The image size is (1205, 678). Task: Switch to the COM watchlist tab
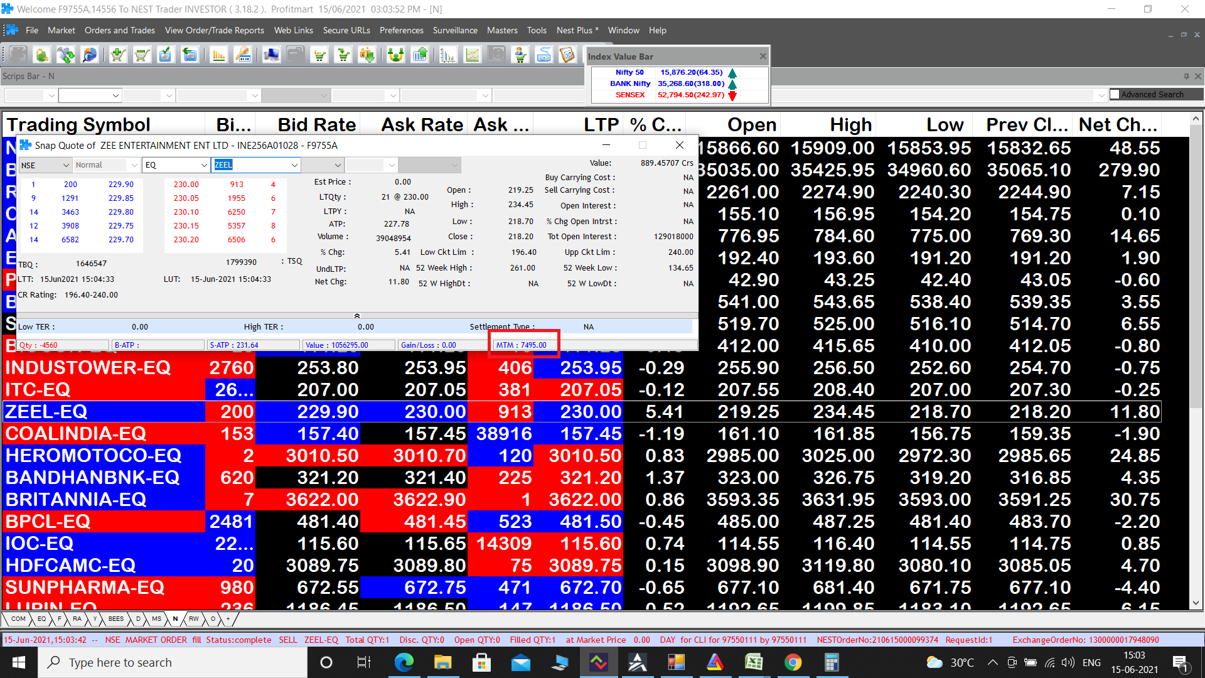point(18,619)
